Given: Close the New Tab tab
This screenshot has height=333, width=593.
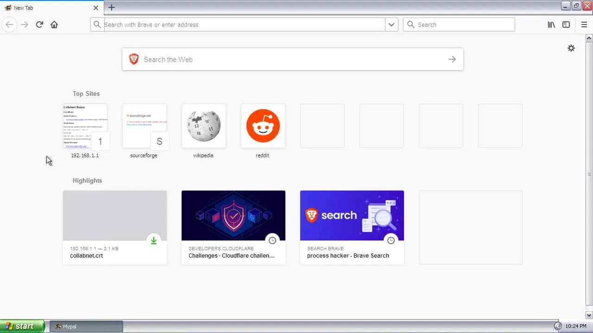Looking at the screenshot, I should (x=96, y=8).
